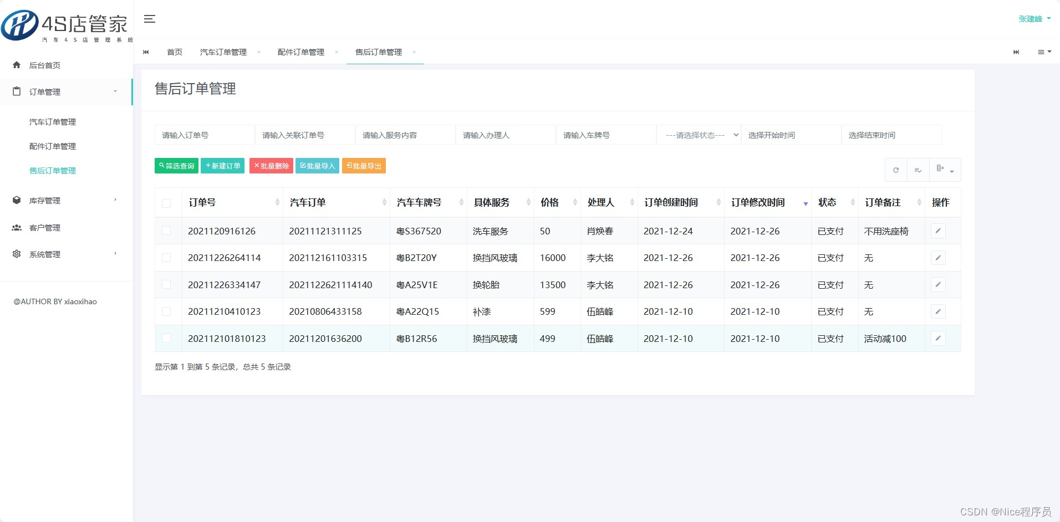Edit order 20211226264114 with pencil icon
This screenshot has height=522, width=1060.
938,258
